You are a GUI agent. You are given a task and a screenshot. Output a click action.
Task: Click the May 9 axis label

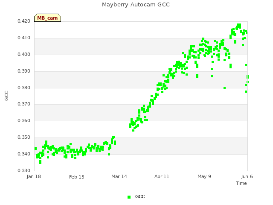click(204, 176)
